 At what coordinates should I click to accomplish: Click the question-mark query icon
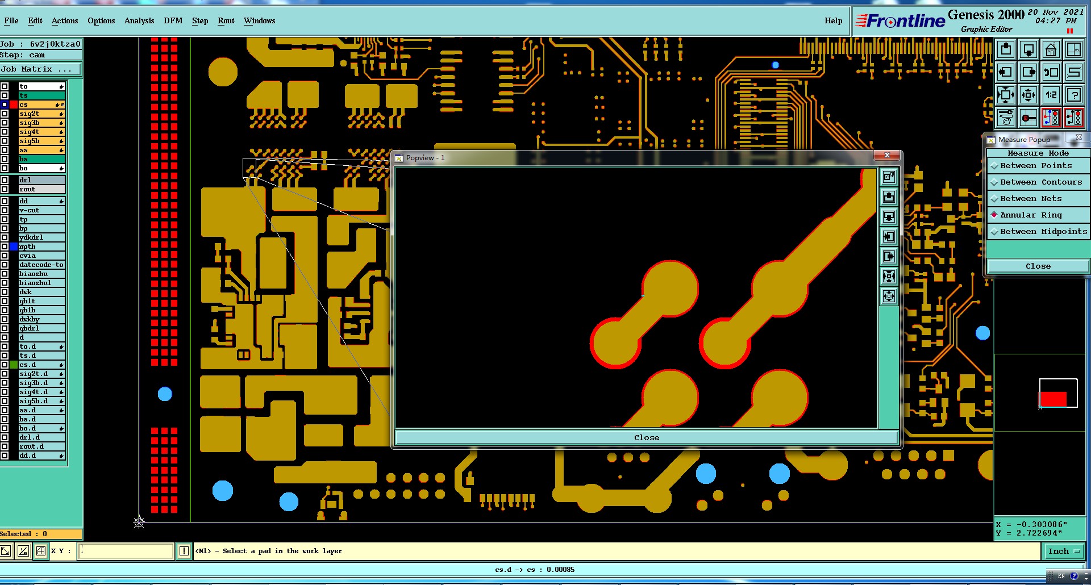[1074, 95]
